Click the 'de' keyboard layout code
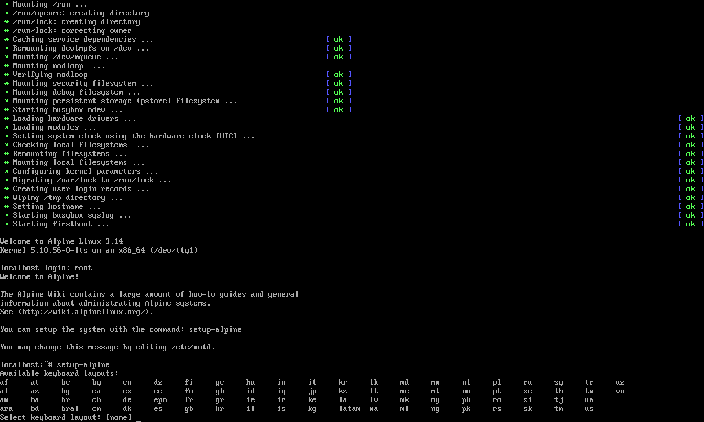The width and height of the screenshot is (704, 422). (x=128, y=400)
